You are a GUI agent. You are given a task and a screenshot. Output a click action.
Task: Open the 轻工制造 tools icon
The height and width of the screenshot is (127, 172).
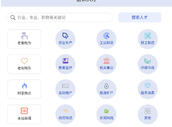click(x=148, y=36)
